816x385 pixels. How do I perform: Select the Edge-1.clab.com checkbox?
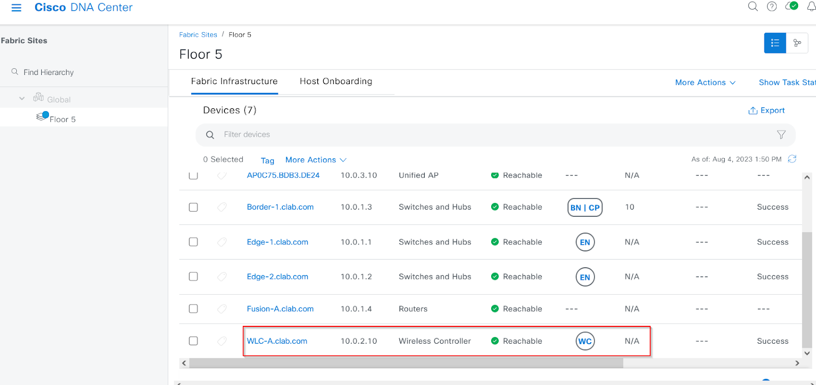click(x=193, y=242)
